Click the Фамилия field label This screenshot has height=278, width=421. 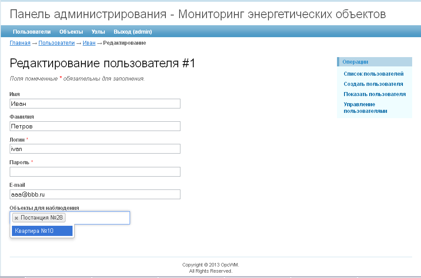tap(22, 117)
